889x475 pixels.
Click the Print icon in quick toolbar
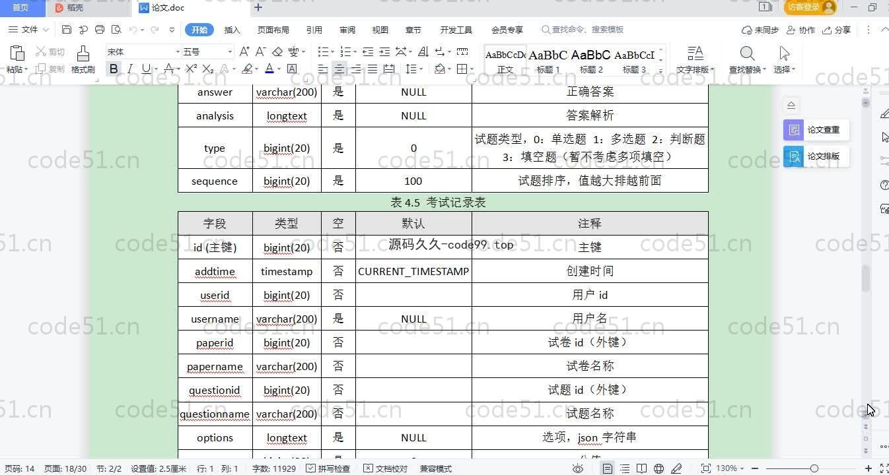[100, 30]
